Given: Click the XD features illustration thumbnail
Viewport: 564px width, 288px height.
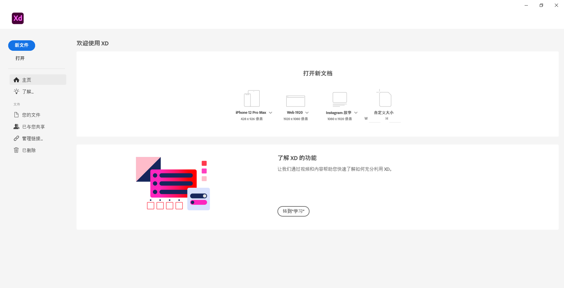Looking at the screenshot, I should tap(173, 183).
